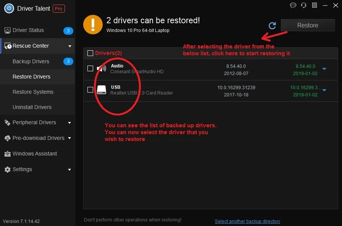
Task: Go to Backup Drivers
Action: 37,61
